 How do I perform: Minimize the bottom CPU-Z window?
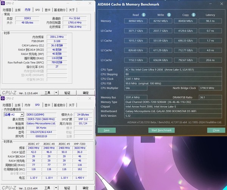(68, 98)
